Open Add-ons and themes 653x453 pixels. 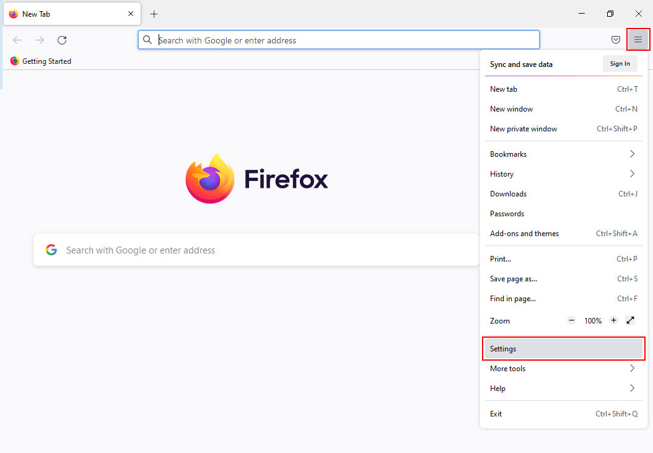[x=563, y=234]
